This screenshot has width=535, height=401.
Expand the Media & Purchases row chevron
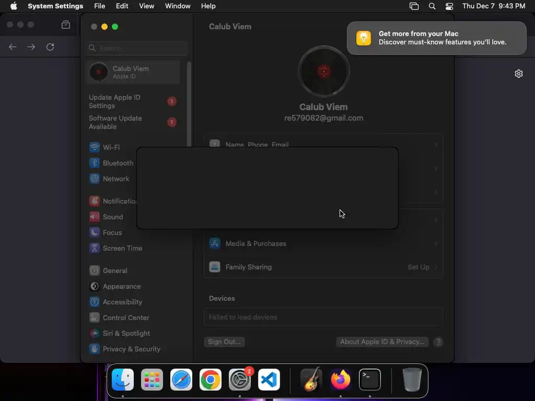coord(436,243)
